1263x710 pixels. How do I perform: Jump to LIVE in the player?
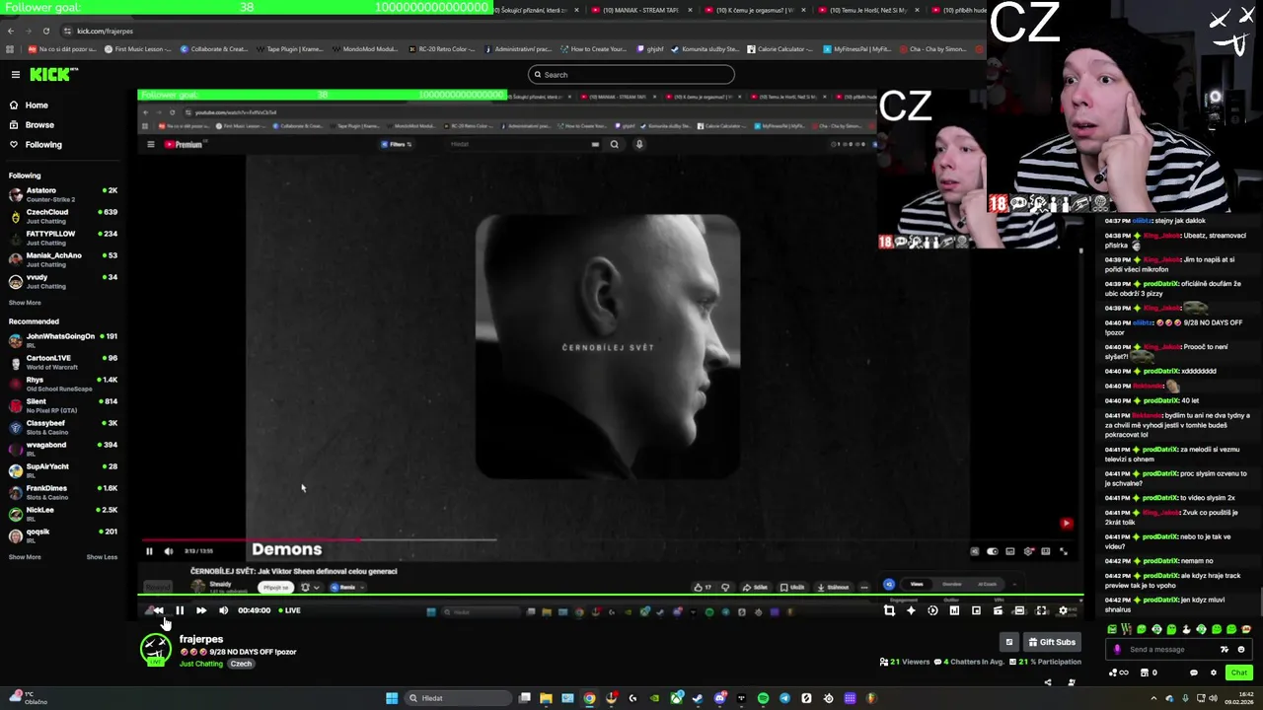pos(290,610)
